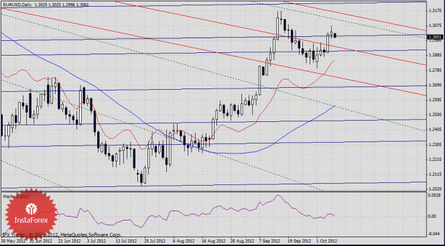Screen dimensions: 445x246
Task: Click the 1.3075 price axis label
Action: point(435,25)
